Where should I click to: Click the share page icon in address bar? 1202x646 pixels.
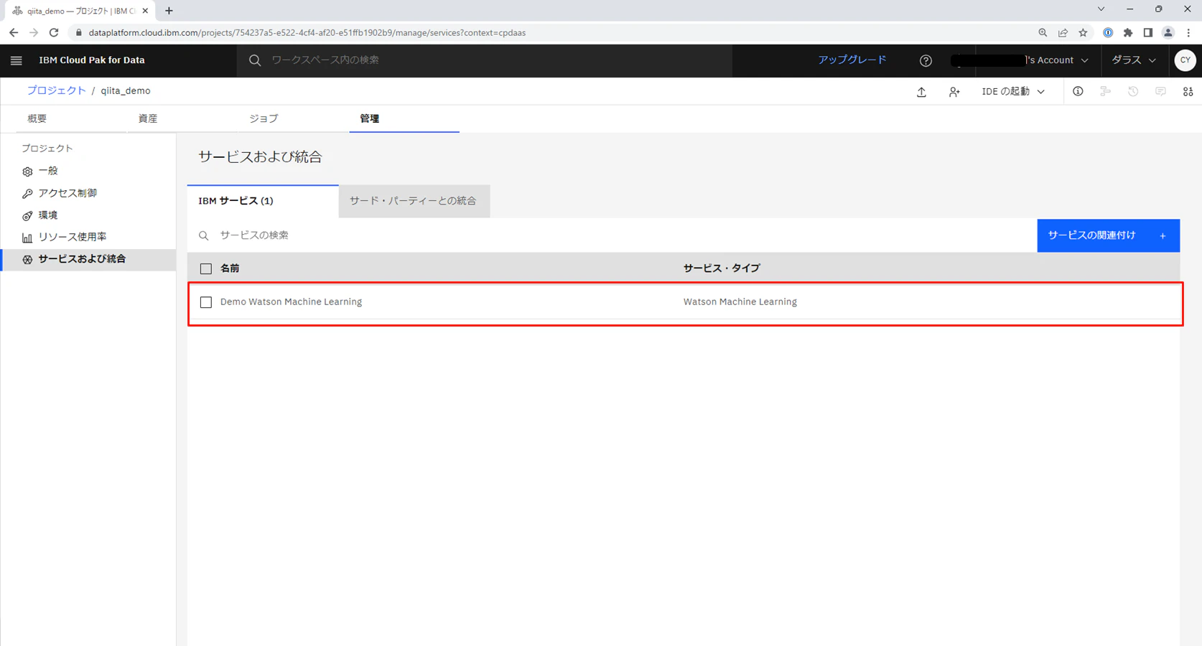pos(1063,32)
